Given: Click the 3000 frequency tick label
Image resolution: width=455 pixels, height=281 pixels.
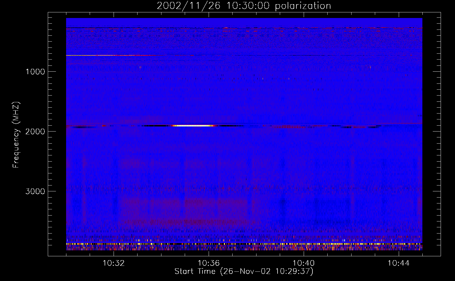Looking at the screenshot, I should coord(35,191).
